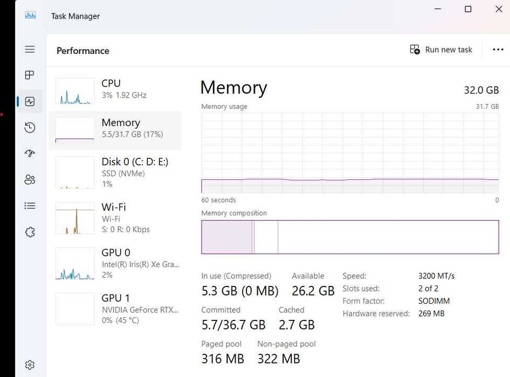Select the Wi-Fi performance entry
This screenshot has width=510, height=377.
[115, 218]
